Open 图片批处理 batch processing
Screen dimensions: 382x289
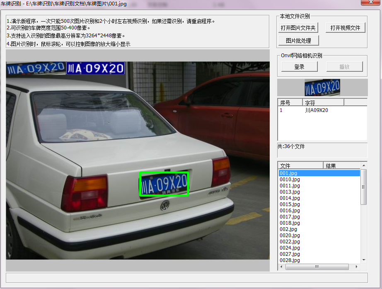pos(298,41)
